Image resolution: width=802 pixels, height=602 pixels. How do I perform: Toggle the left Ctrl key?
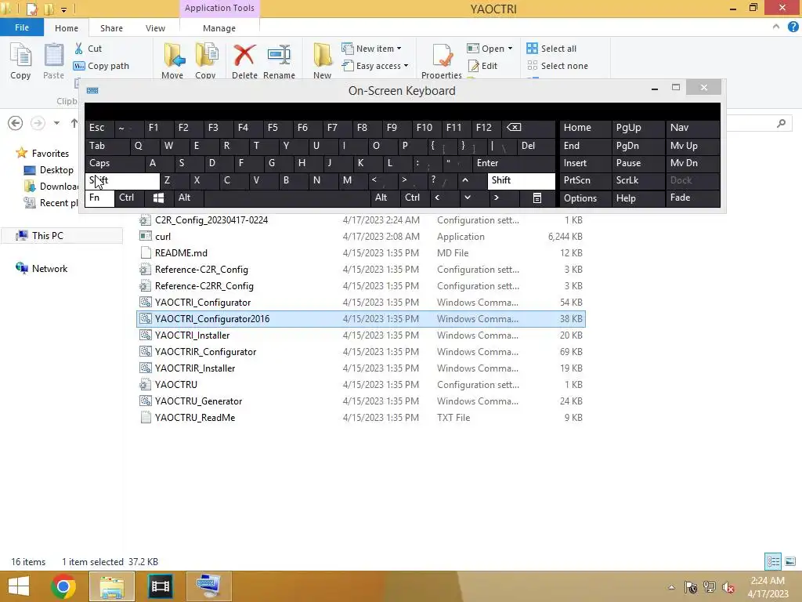[129, 198]
